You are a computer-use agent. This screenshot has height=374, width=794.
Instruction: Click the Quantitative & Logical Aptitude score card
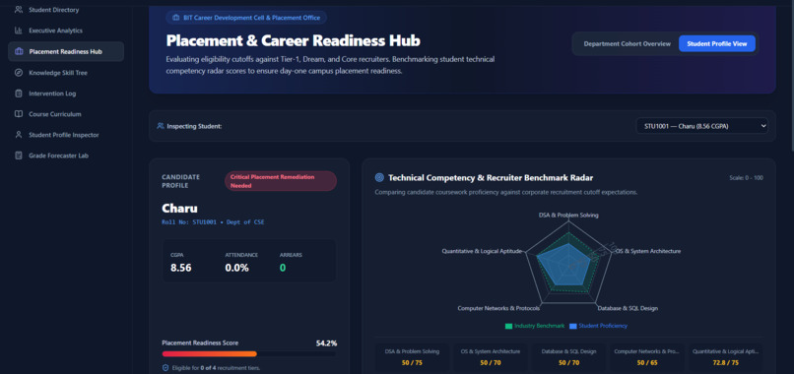tap(726, 357)
